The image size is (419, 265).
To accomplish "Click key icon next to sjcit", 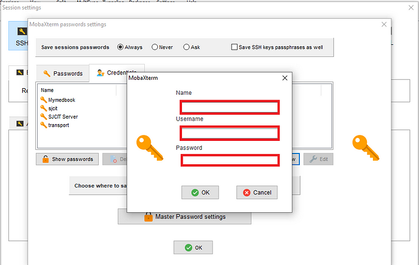I will tap(44, 108).
